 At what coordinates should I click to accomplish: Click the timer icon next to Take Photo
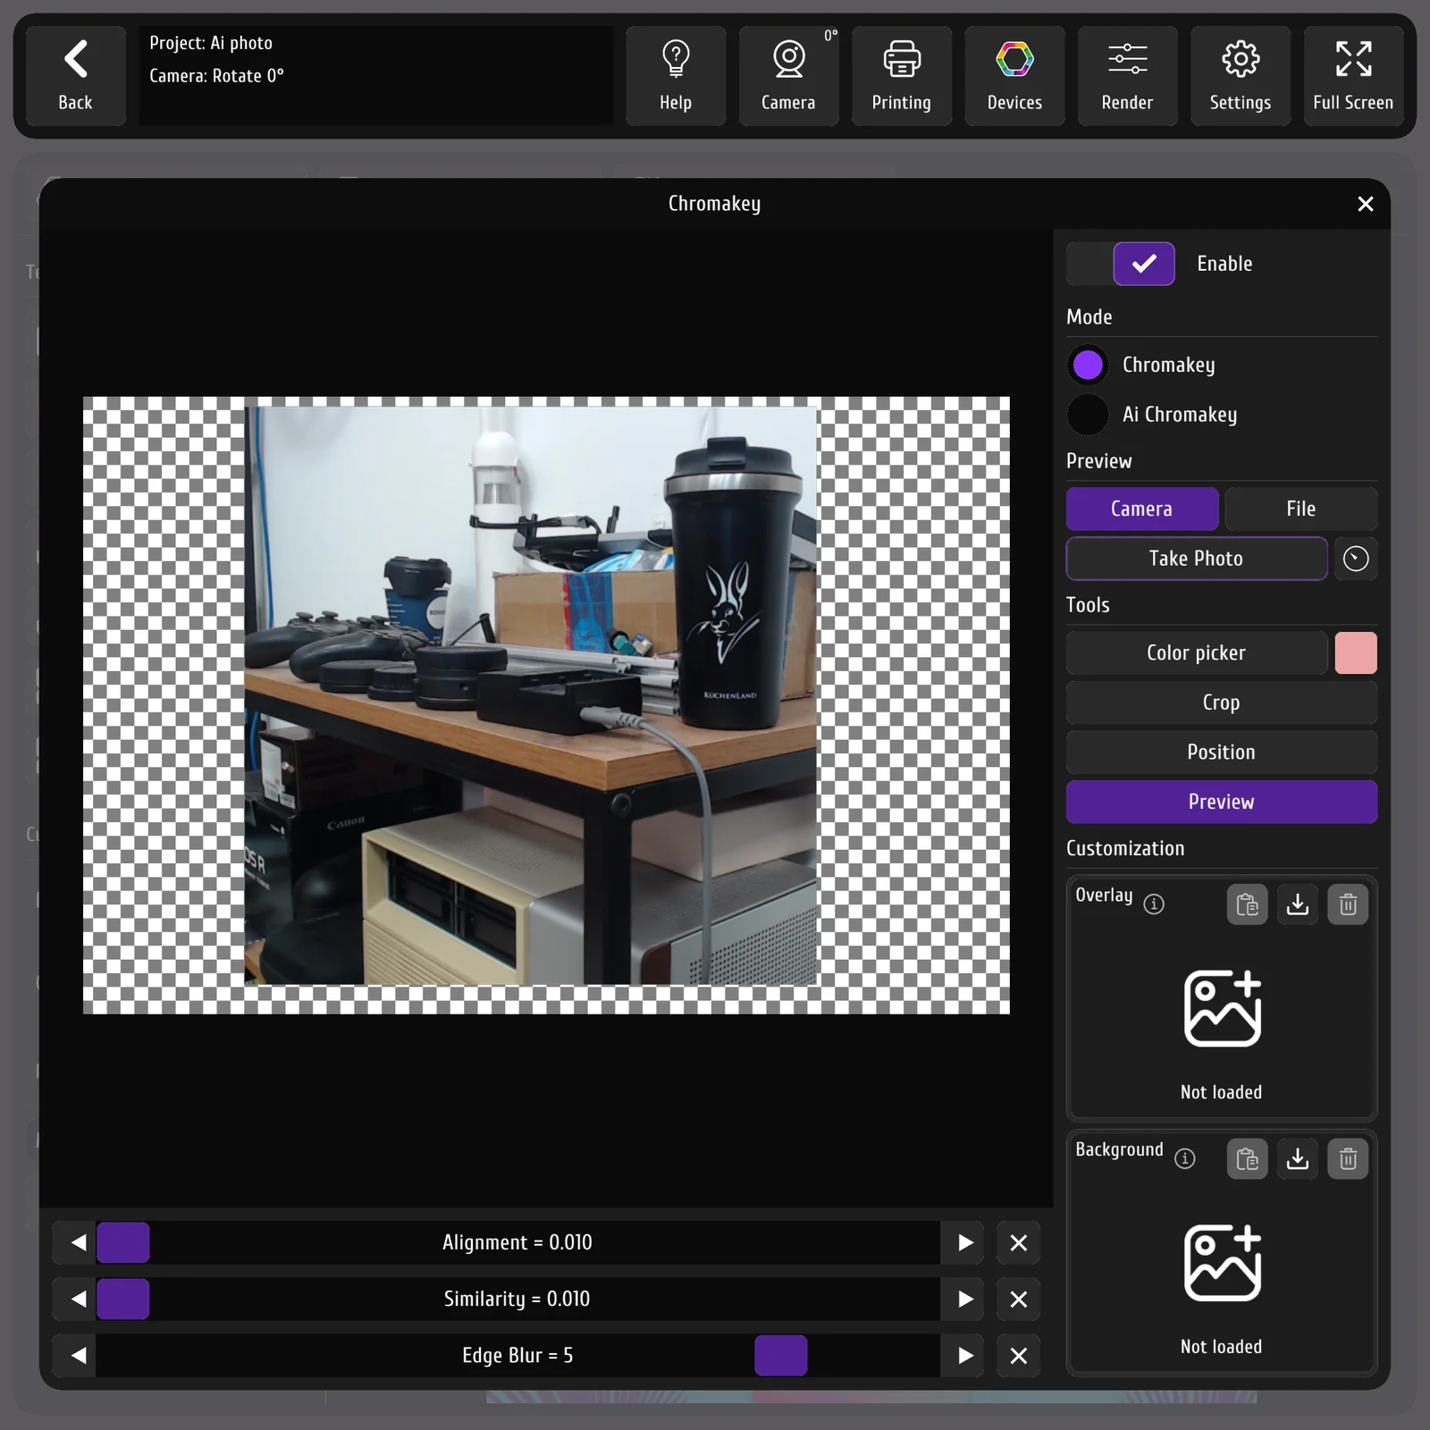[1355, 559]
